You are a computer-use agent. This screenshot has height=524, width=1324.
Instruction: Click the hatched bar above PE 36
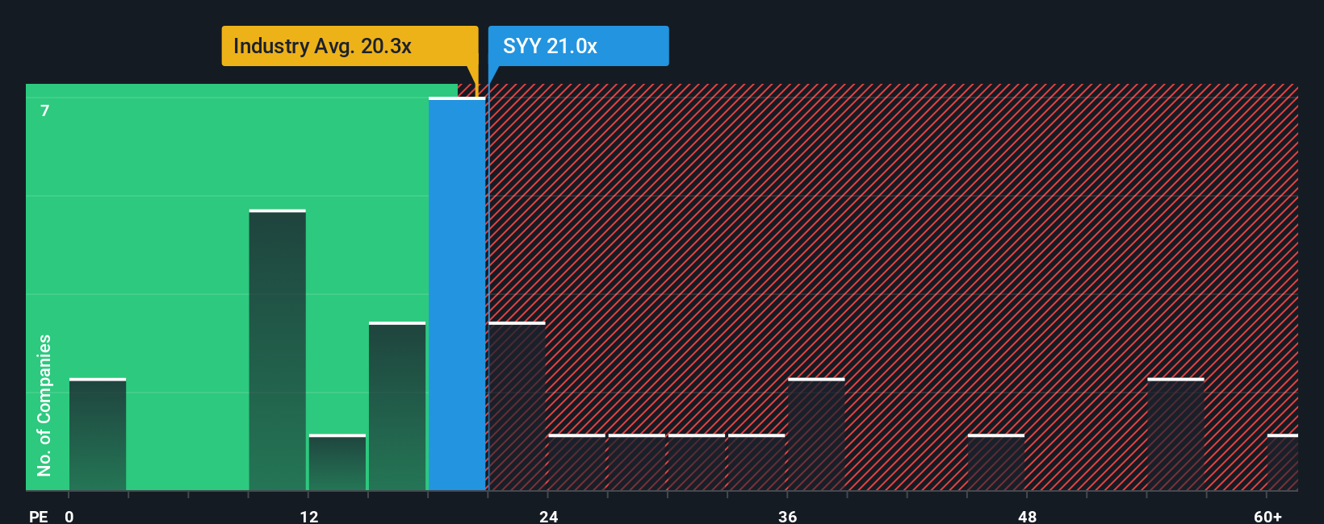point(816,435)
